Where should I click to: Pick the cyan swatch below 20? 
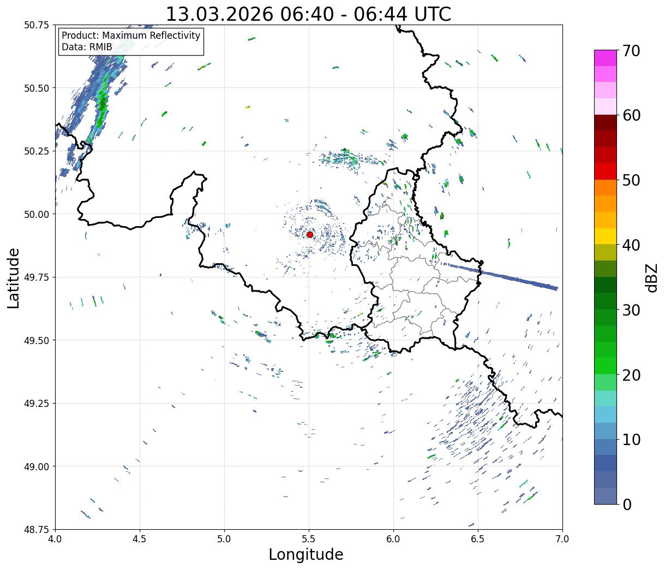(x=606, y=398)
